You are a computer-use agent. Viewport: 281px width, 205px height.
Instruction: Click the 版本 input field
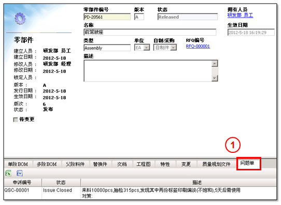click(x=139, y=17)
